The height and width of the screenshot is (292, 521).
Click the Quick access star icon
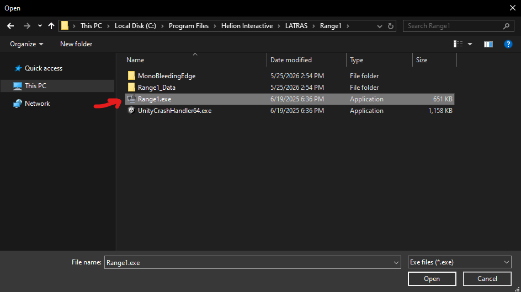(x=18, y=68)
